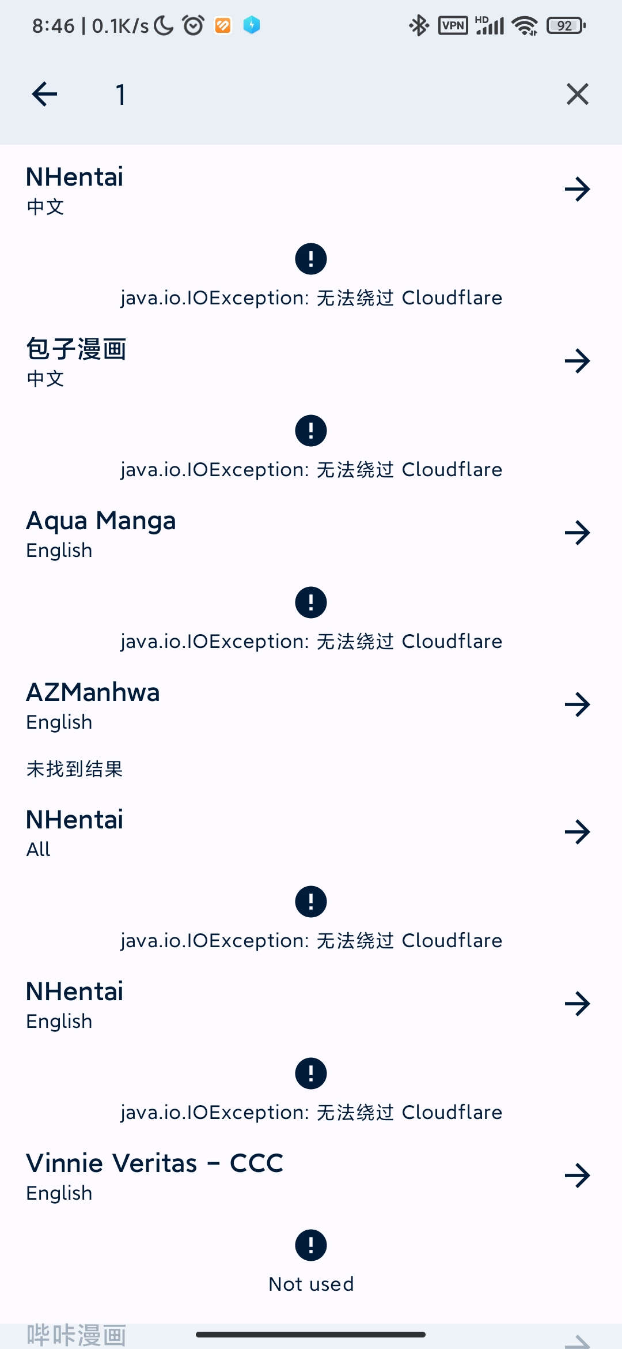
Task: Select the AZManhwa source title
Action: (93, 693)
